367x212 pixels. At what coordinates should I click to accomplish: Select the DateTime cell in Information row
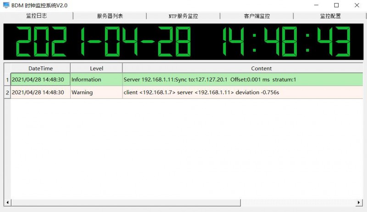coord(40,80)
